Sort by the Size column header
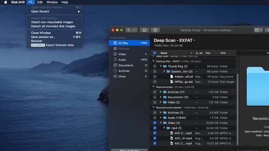Image resolution: width=269 pixels, height=151 pixels. (208, 53)
